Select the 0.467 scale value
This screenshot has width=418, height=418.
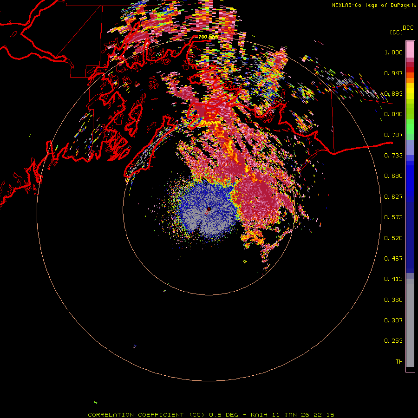(393, 259)
